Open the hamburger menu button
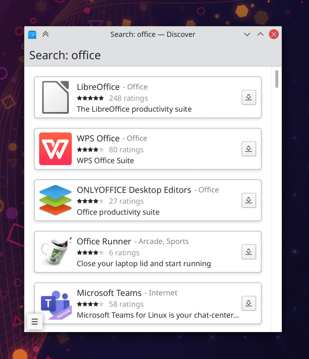This screenshot has width=309, height=359. click(x=35, y=322)
